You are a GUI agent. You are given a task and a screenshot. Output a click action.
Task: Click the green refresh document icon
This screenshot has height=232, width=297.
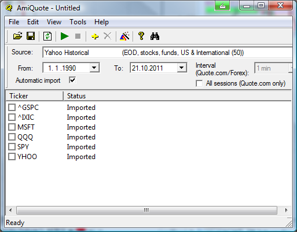click(47, 36)
